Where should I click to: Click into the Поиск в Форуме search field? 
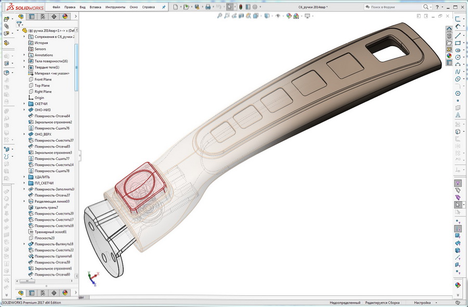(x=393, y=7)
